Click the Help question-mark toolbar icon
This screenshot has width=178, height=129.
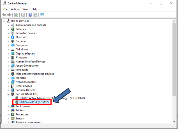30,15
